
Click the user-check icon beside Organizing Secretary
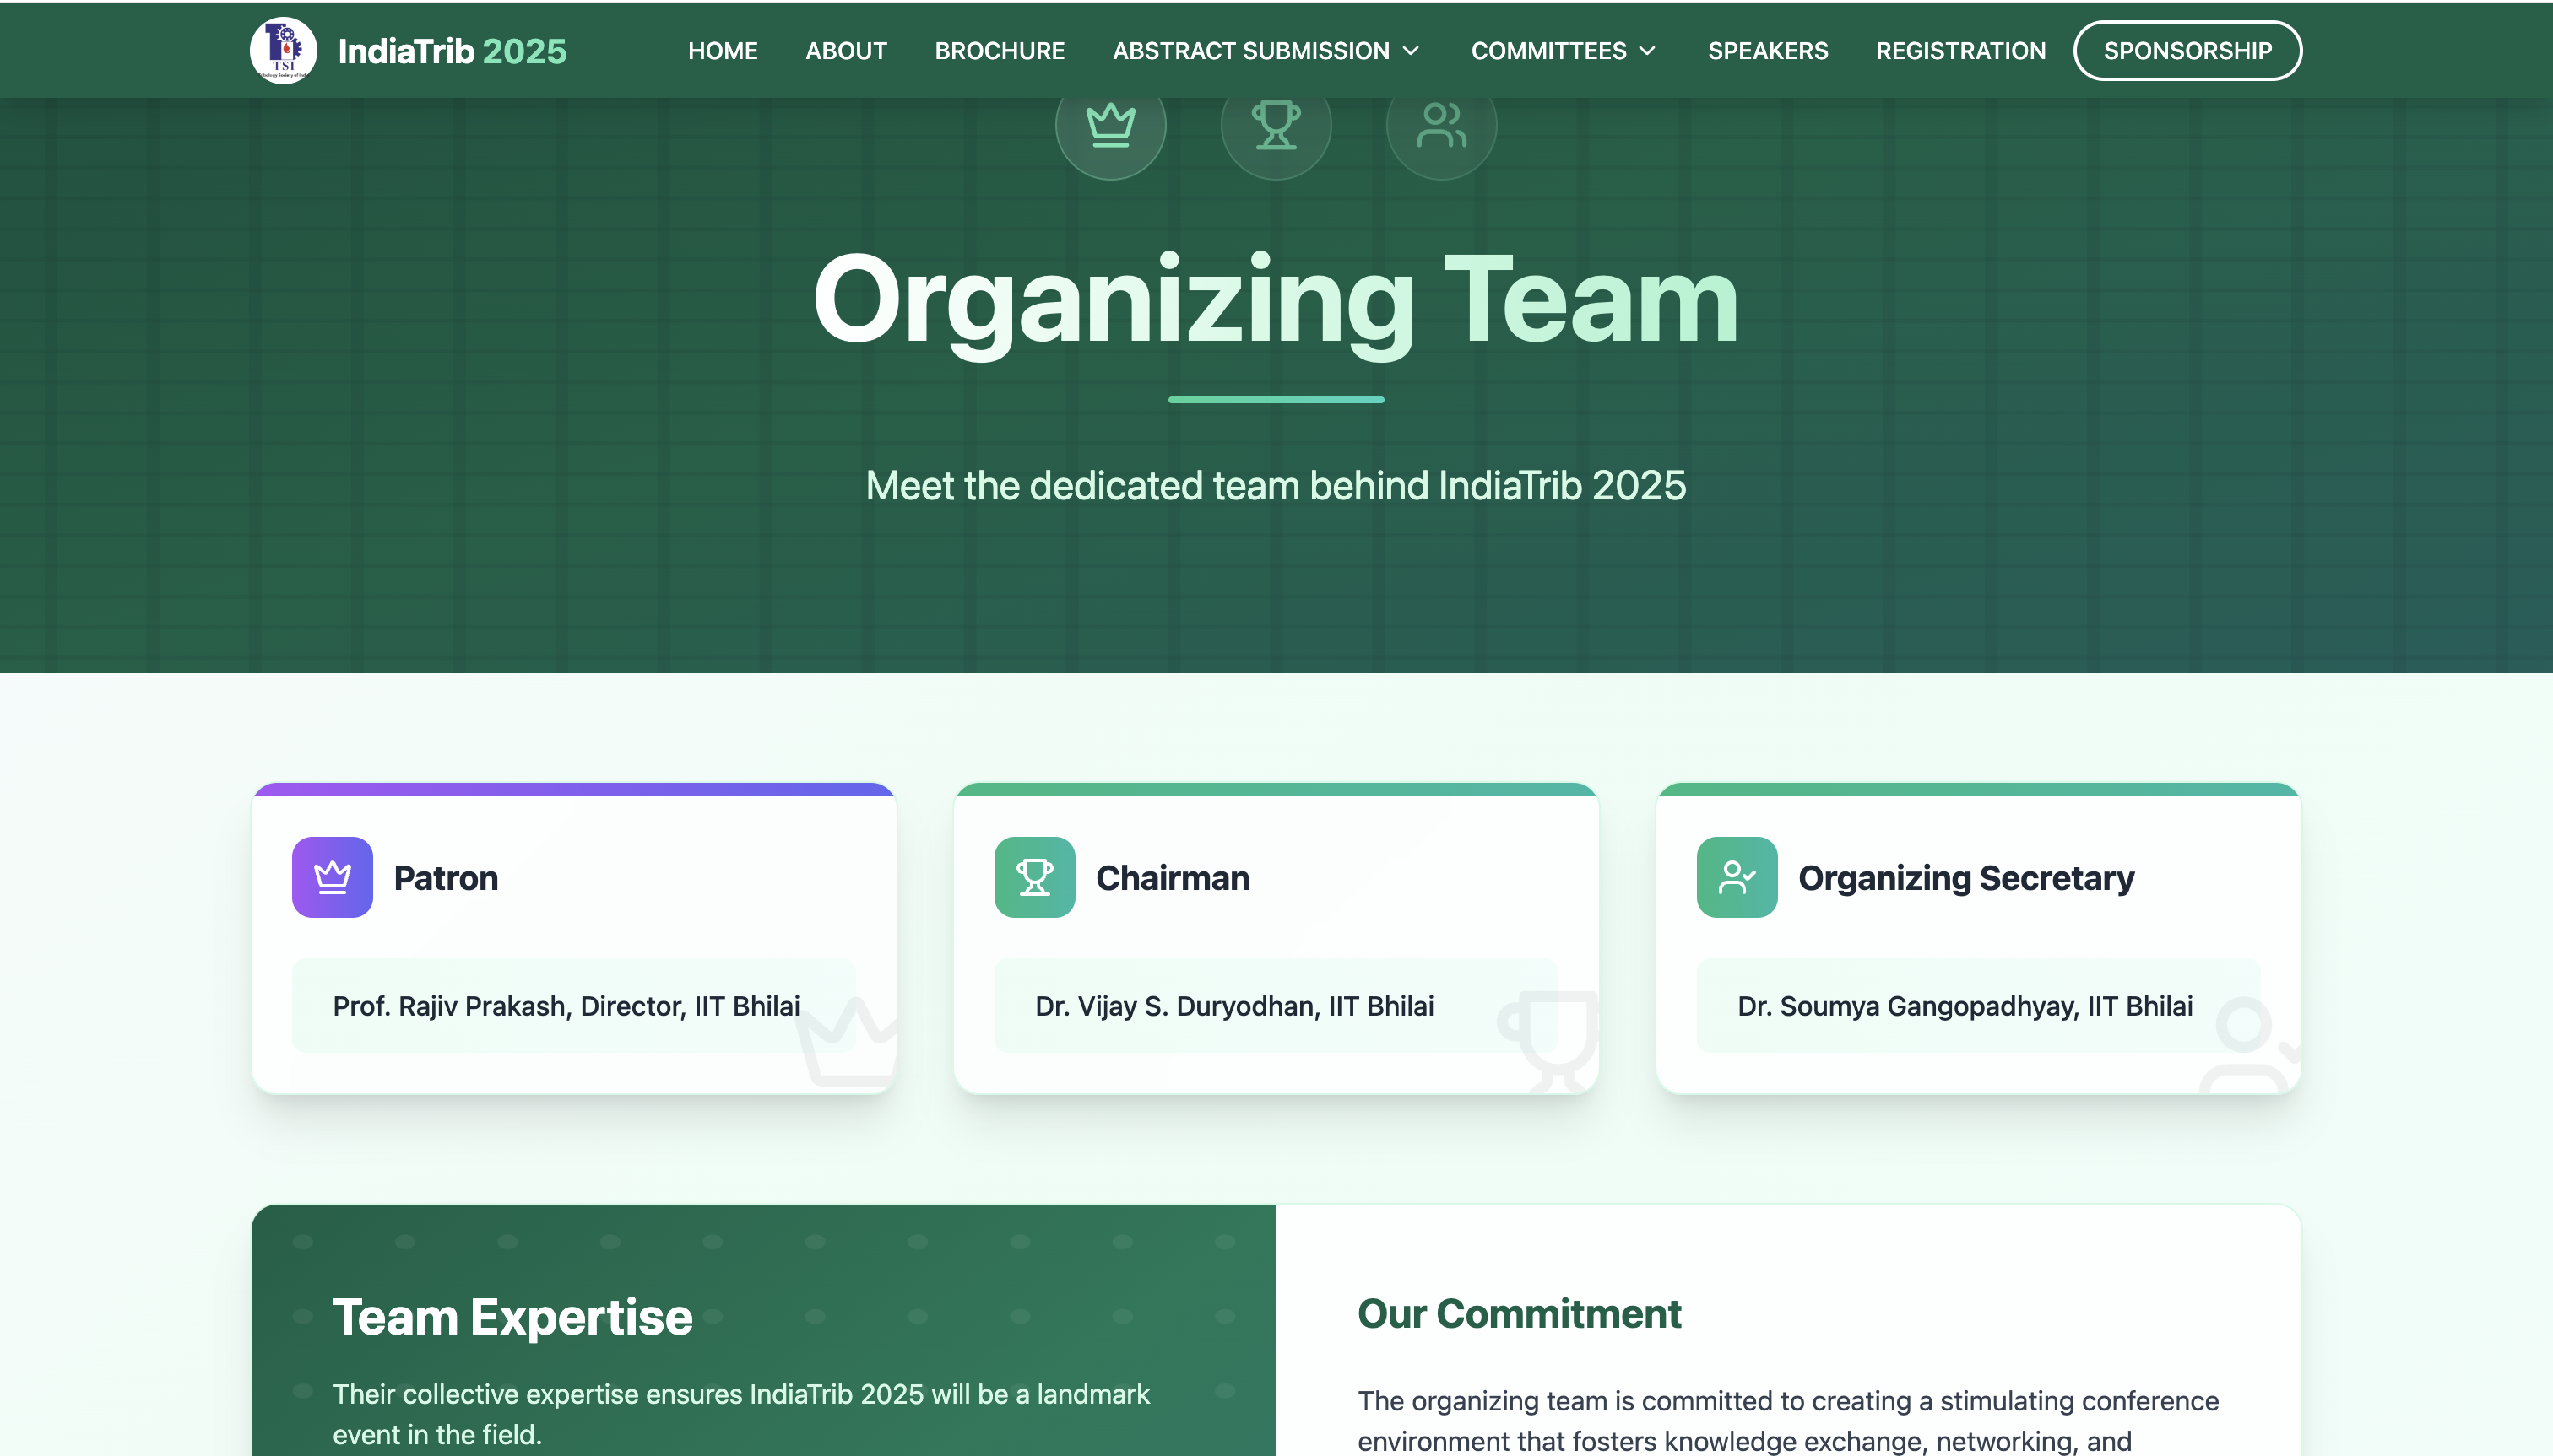(x=1737, y=877)
